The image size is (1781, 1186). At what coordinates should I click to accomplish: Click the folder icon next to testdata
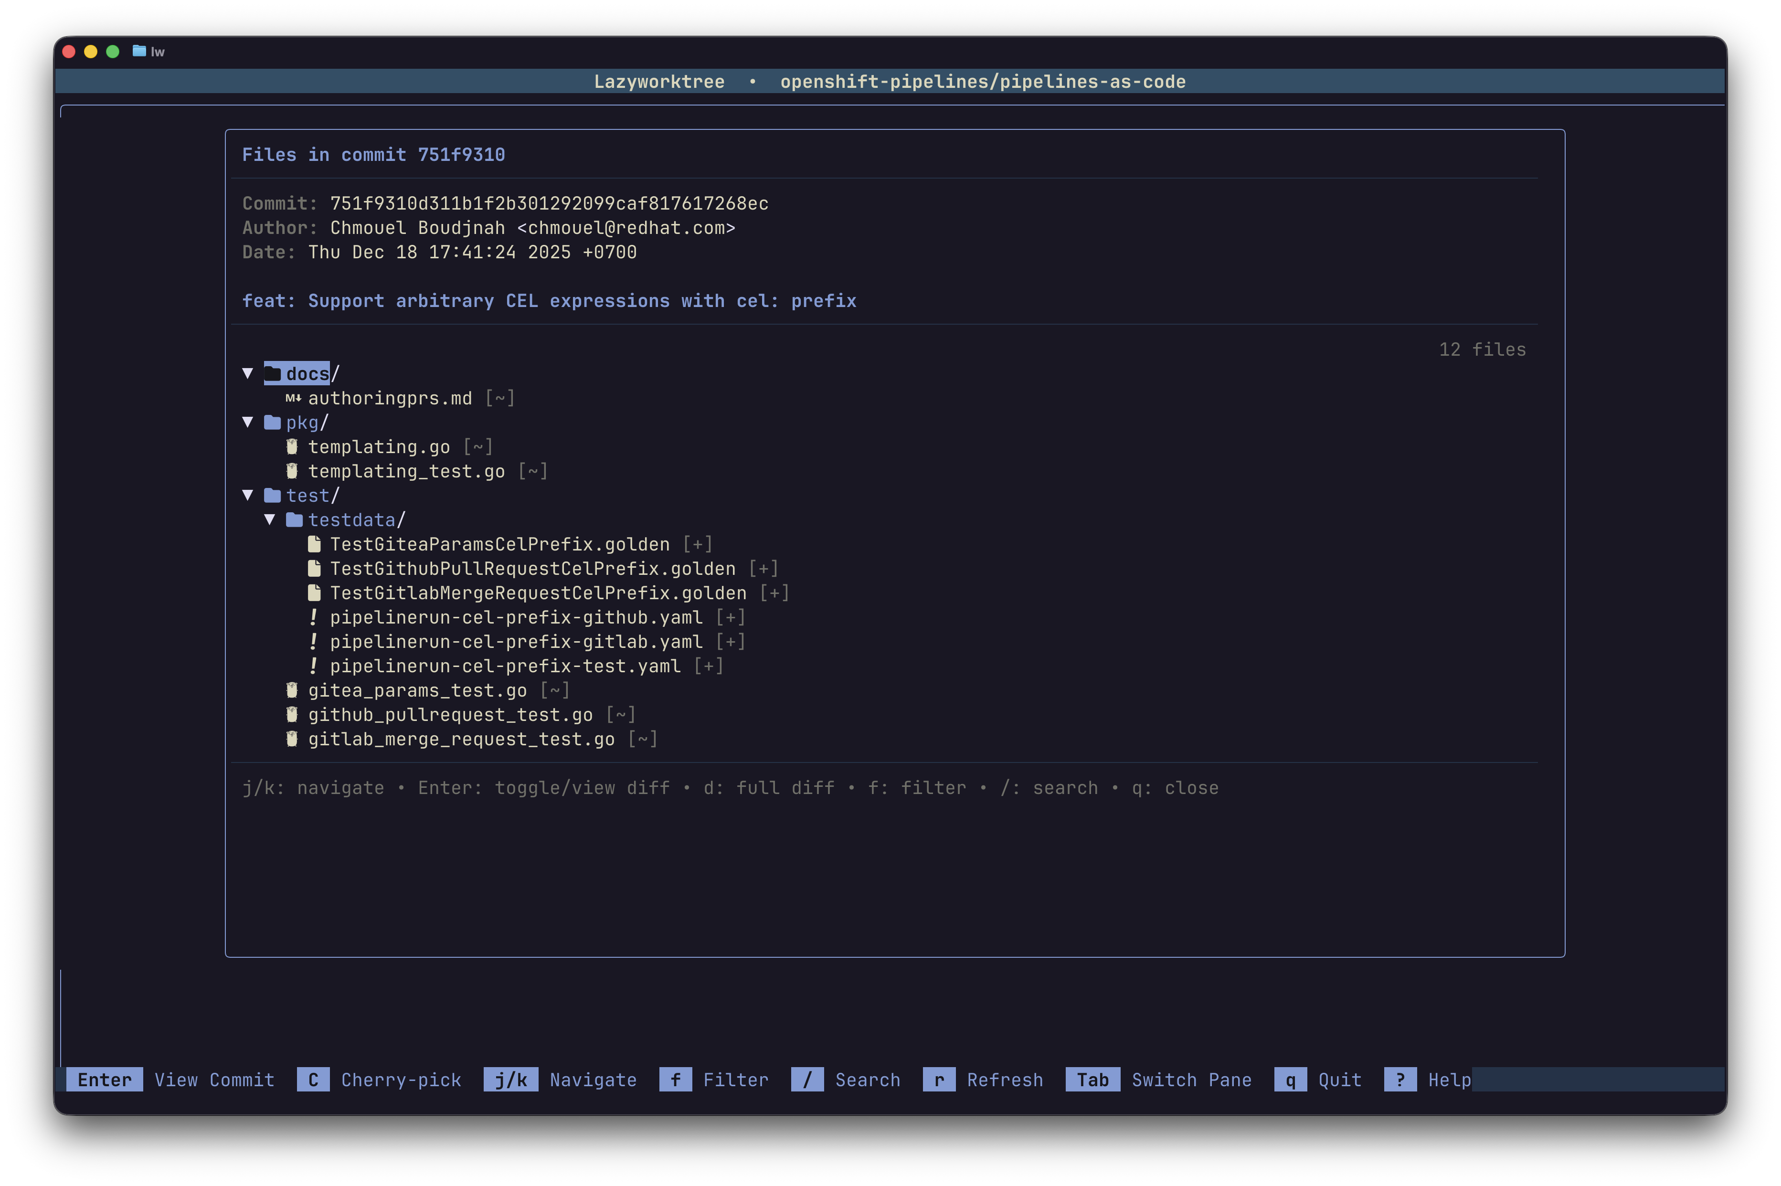[x=294, y=519]
